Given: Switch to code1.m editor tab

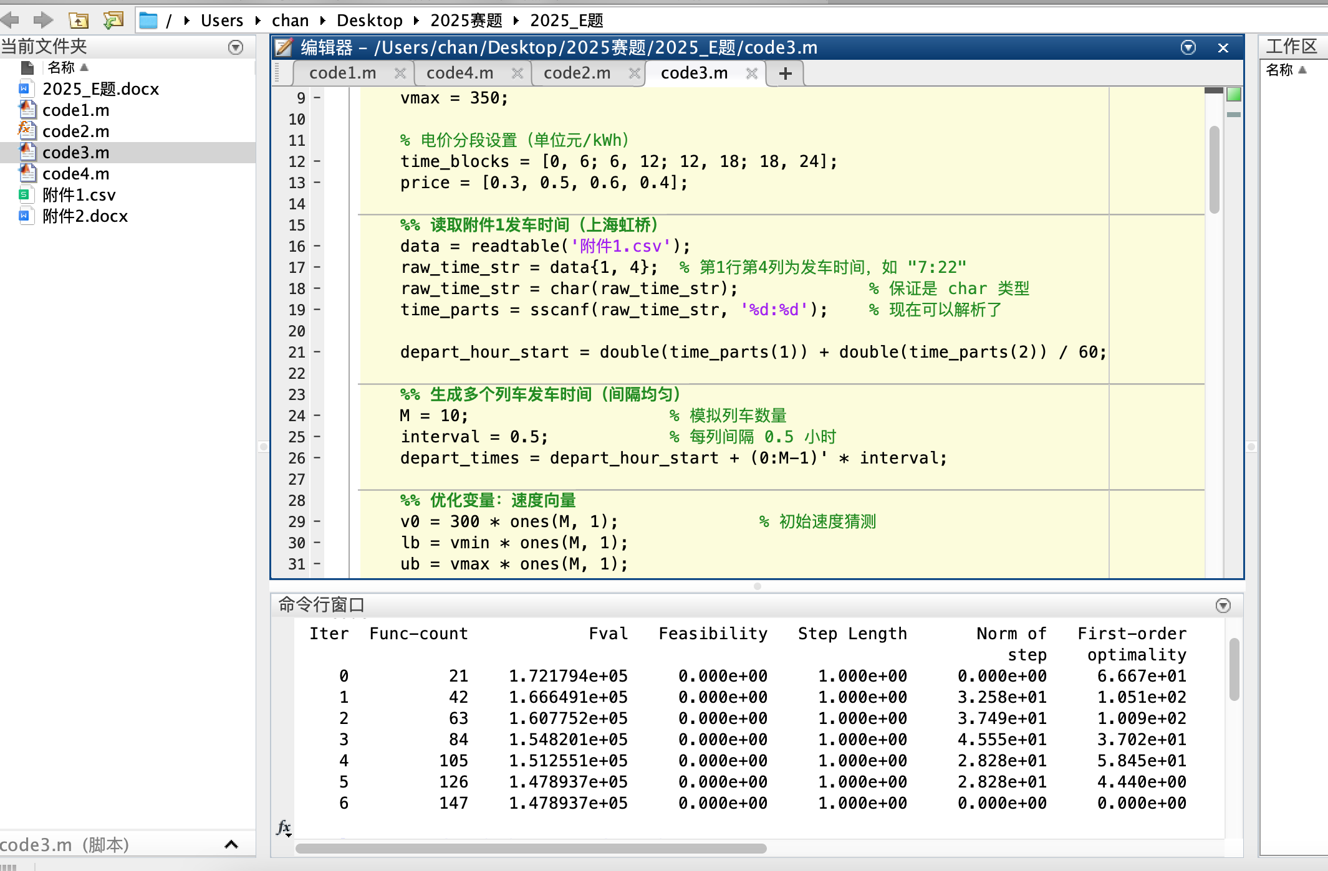Looking at the screenshot, I should click(x=342, y=74).
